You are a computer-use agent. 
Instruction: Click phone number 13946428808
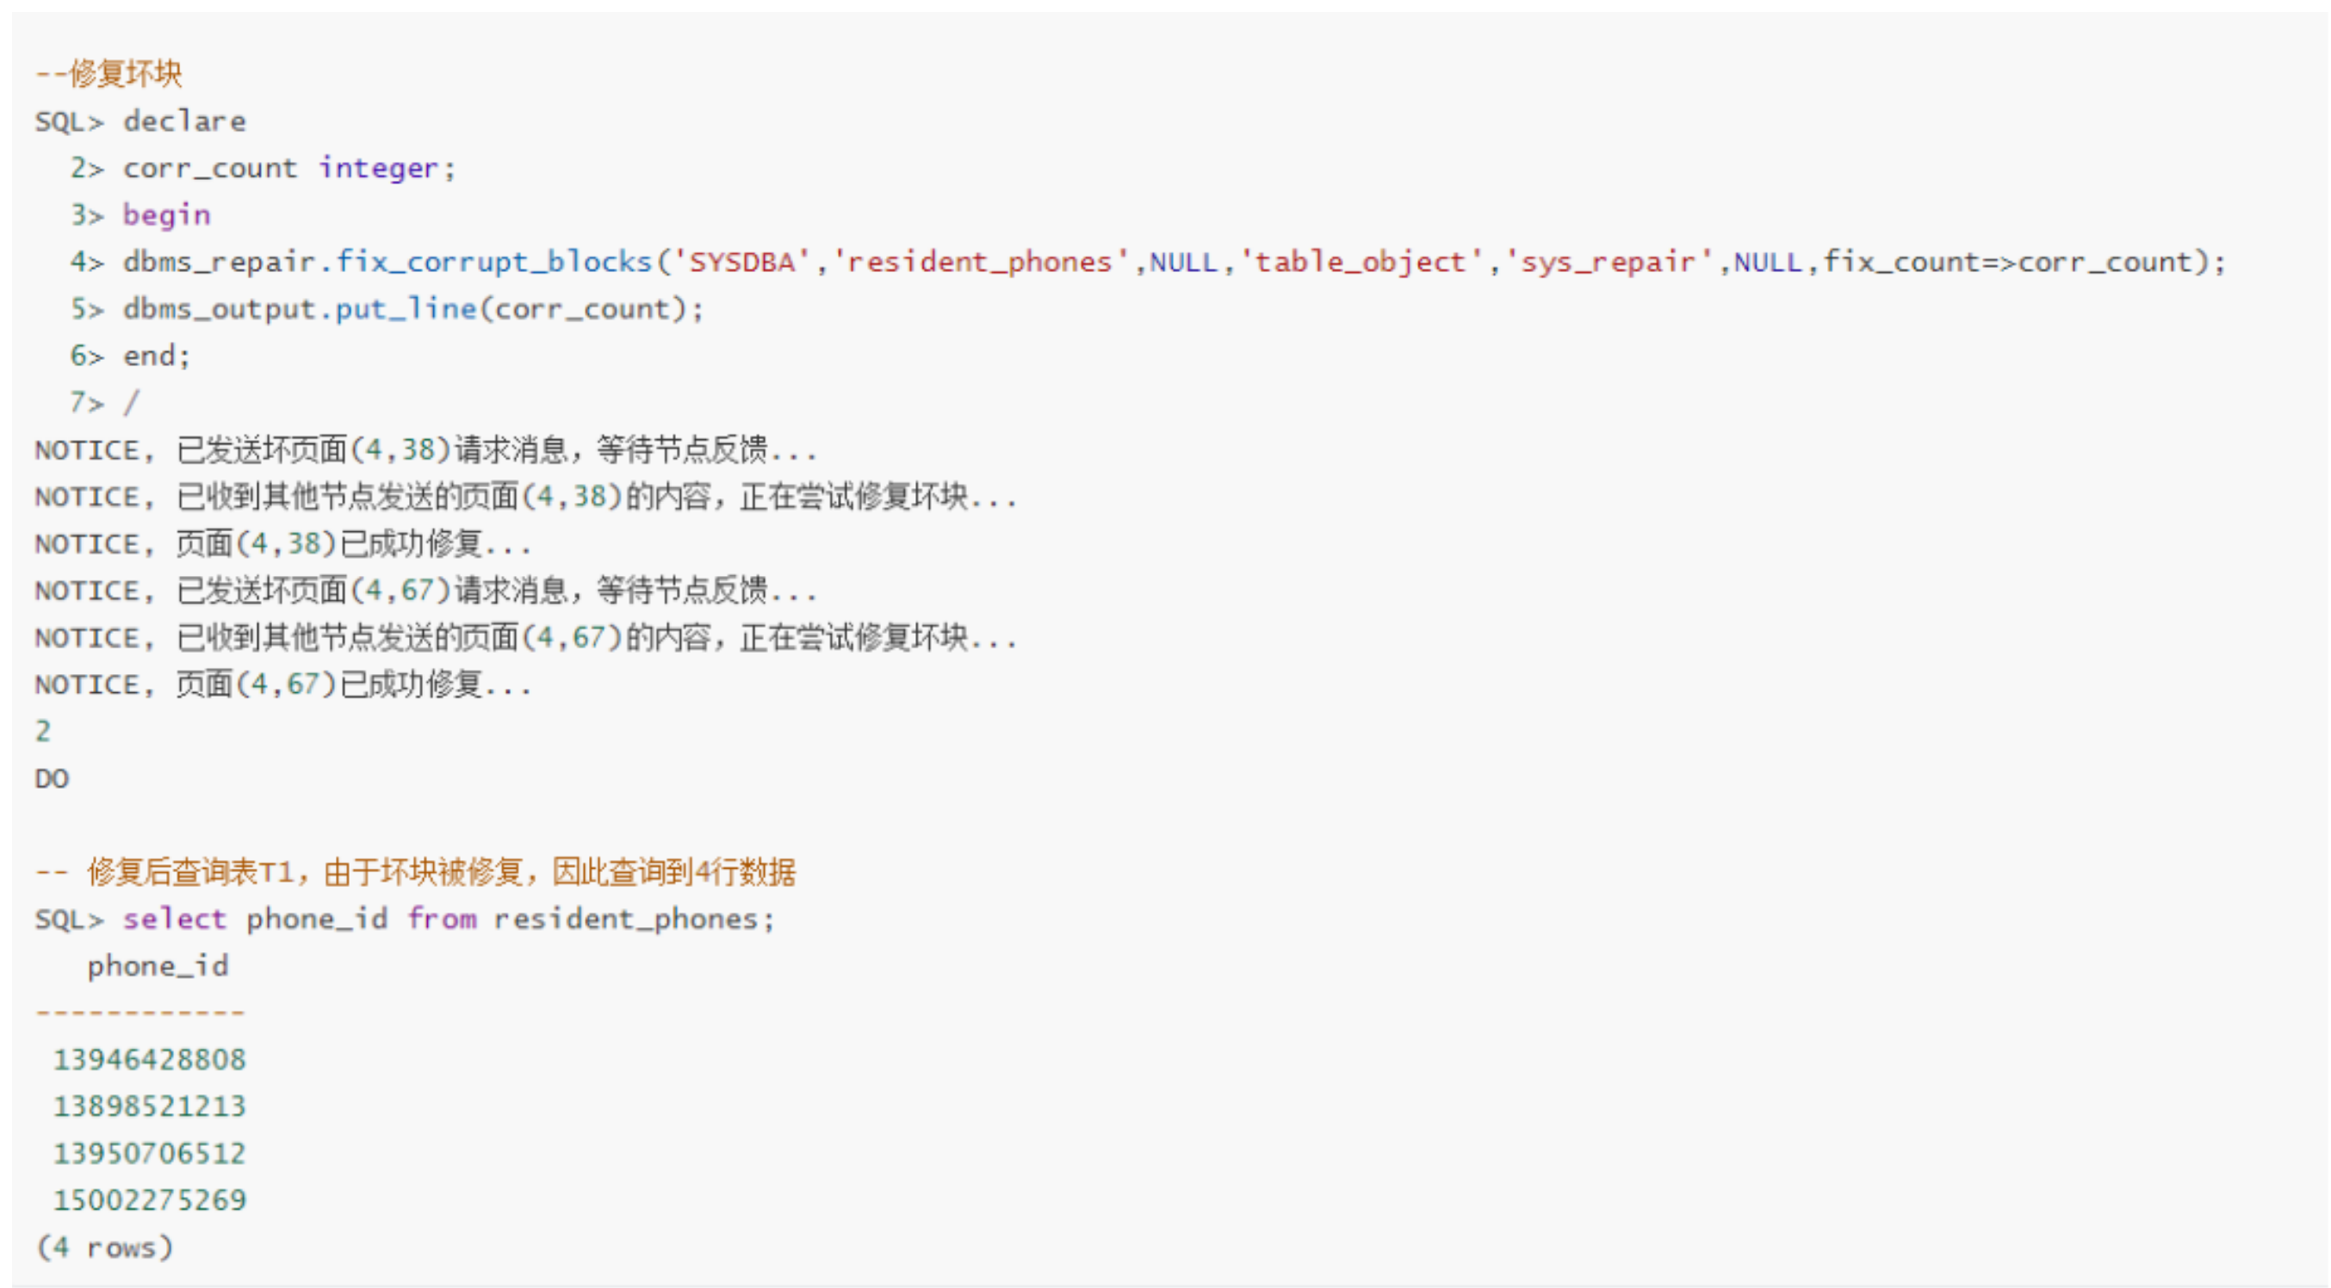[149, 1059]
